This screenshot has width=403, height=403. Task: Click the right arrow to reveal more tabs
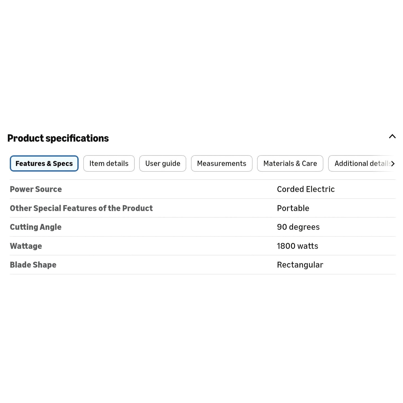(x=393, y=164)
